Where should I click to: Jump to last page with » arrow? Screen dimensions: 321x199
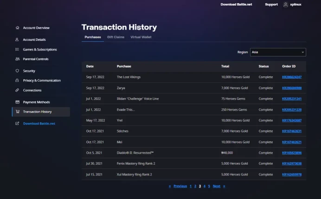(x=224, y=186)
